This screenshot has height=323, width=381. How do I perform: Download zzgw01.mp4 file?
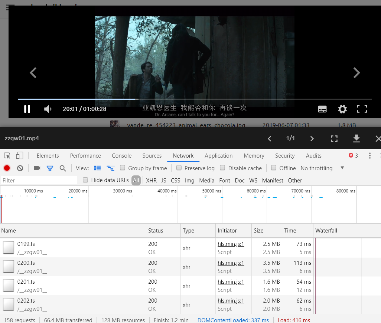(x=356, y=139)
